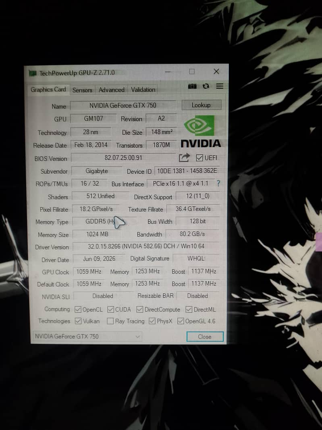Screen dimensions: 322x430
Task: Click the Technology field showing 28 nm
Action: point(91,132)
